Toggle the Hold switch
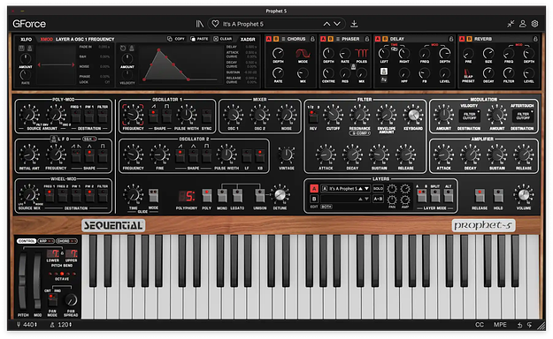The height and width of the screenshot is (339, 553). [498, 195]
